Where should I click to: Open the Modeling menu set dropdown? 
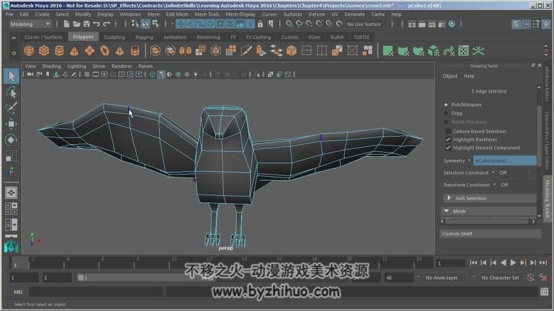tap(30, 24)
